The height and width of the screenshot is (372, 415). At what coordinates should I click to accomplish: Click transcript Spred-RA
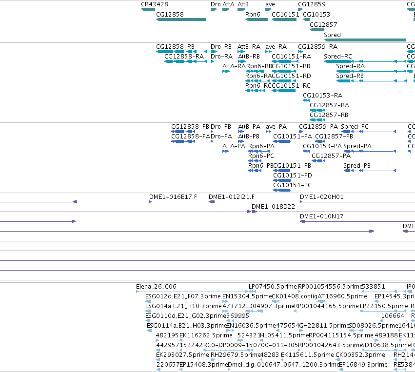[371, 71]
